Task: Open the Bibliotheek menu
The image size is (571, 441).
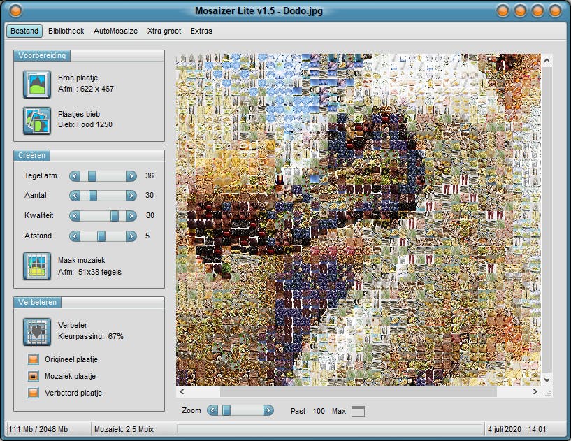Action: (66, 31)
